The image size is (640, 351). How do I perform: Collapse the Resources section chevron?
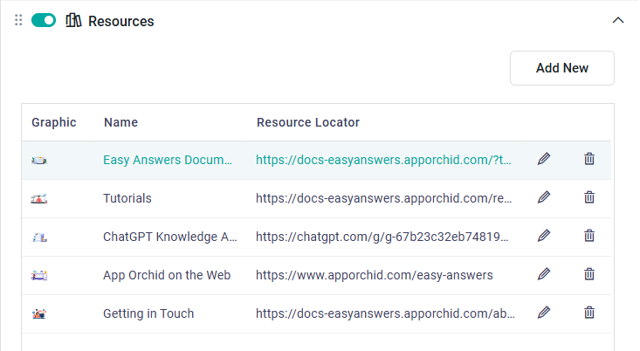(618, 21)
